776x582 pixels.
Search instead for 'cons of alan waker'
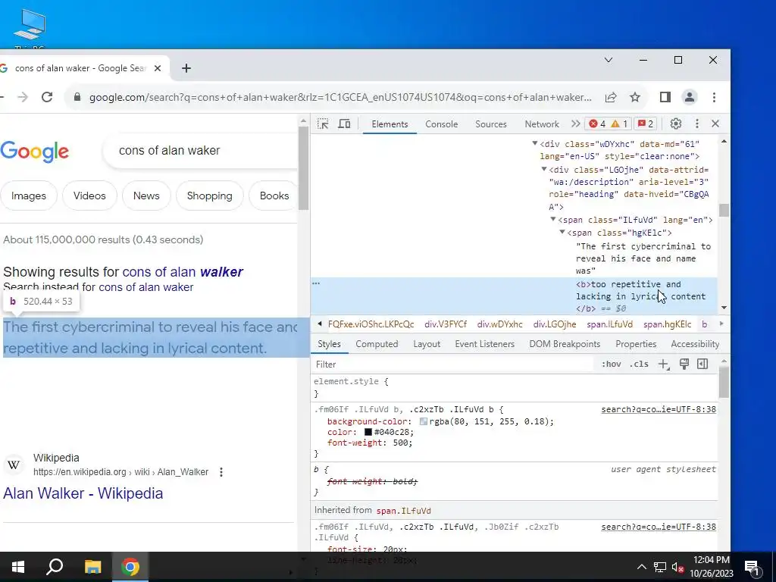click(146, 287)
